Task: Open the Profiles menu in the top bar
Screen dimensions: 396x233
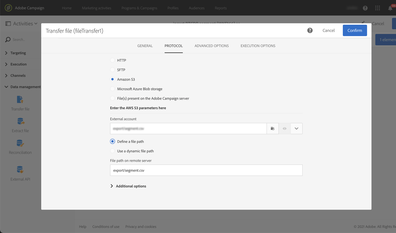Action: click(x=173, y=8)
